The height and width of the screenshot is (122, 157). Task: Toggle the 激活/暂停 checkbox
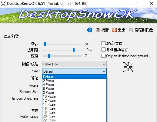pyautogui.click(x=103, y=43)
